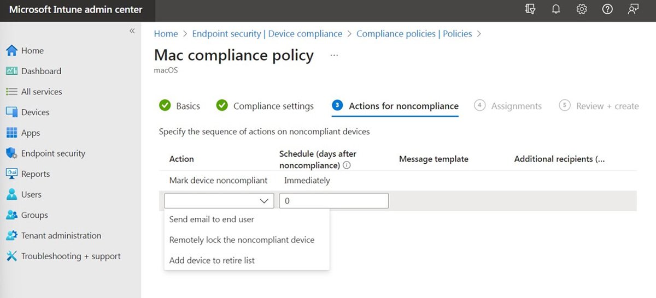The image size is (656, 298).
Task: Open the ellipsis menu beside policy title
Action: click(334, 55)
